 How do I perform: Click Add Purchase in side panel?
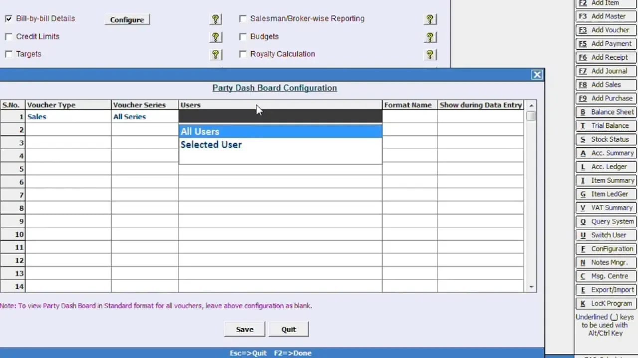(606, 98)
